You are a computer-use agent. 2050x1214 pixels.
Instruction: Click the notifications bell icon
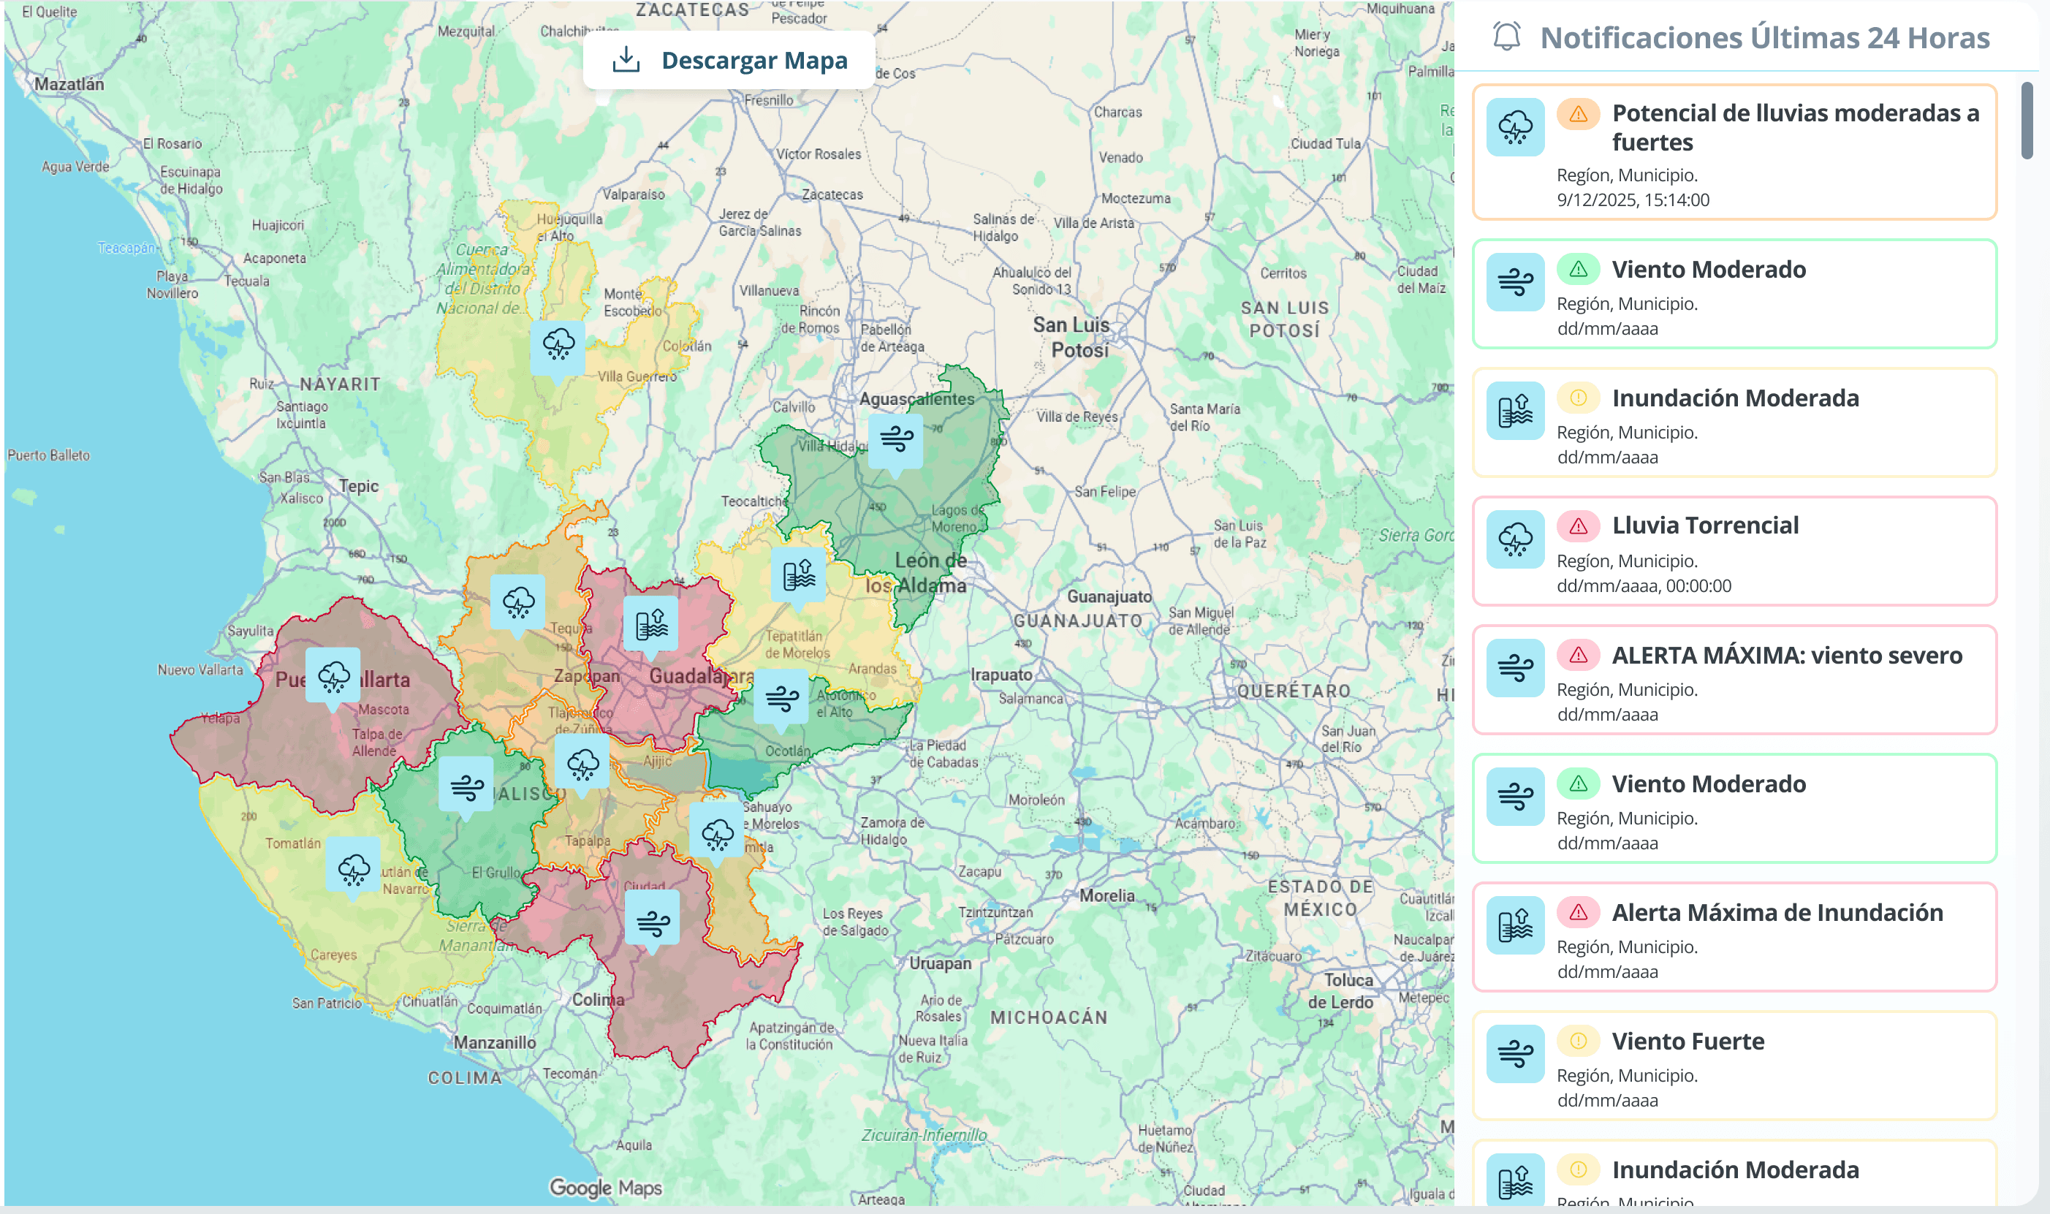coord(1506,37)
